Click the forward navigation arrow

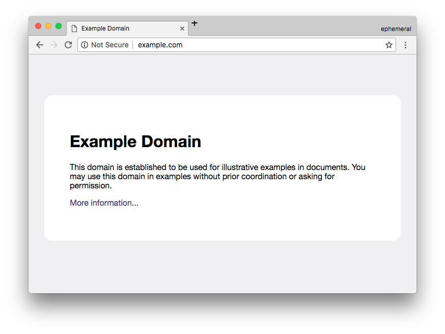[54, 45]
